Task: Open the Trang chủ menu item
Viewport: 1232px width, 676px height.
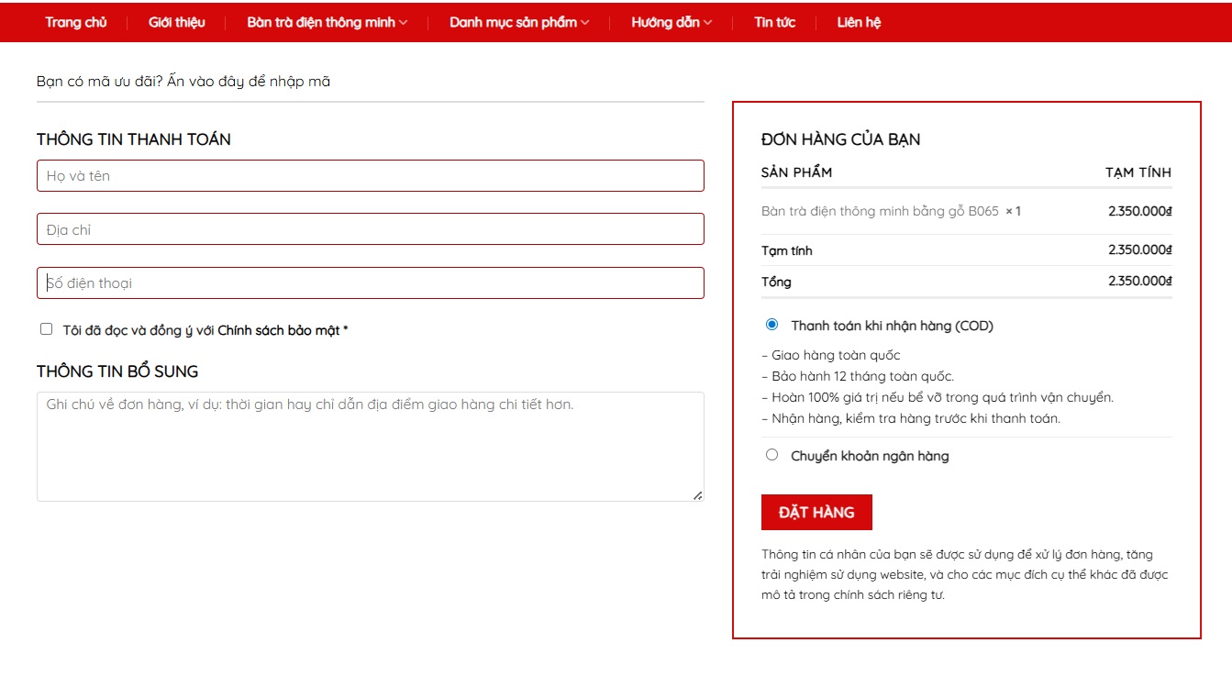Action: click(x=76, y=22)
